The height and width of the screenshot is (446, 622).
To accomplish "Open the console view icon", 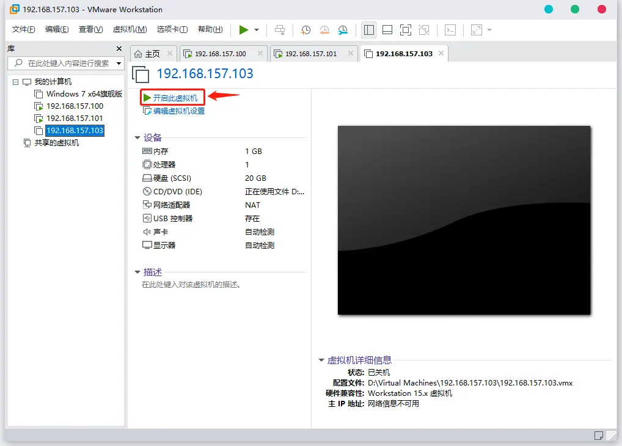I will [450, 30].
